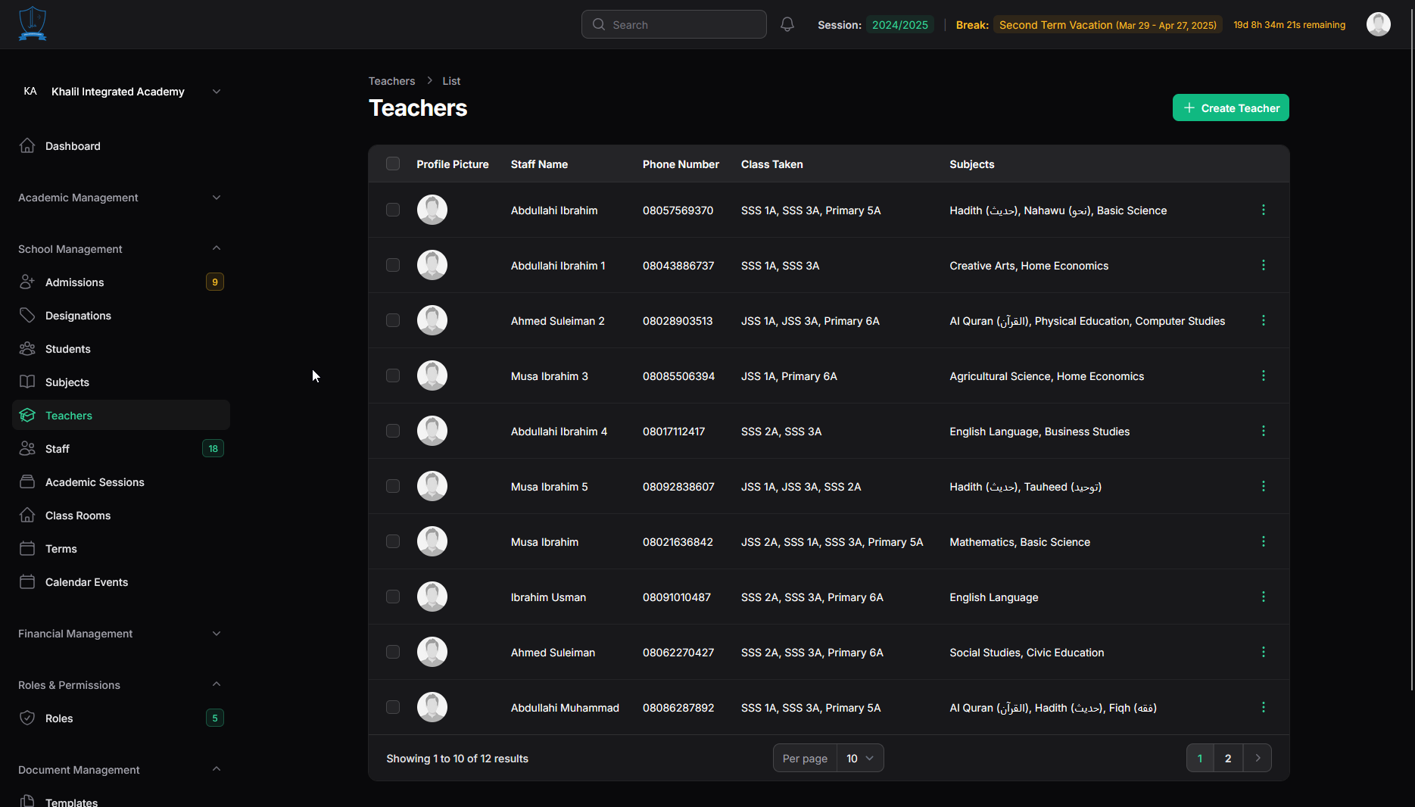Open the Per page dropdown
The width and height of the screenshot is (1415, 807).
(859, 758)
